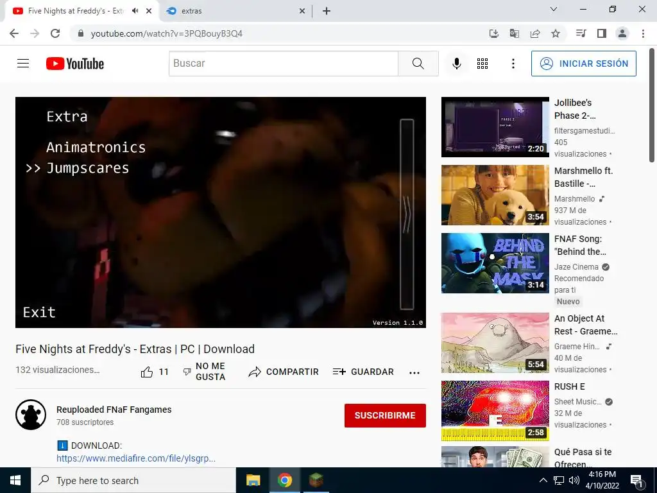This screenshot has width=657, height=493.
Task: Click the page vertical scrollbar
Action: pyautogui.click(x=652, y=105)
